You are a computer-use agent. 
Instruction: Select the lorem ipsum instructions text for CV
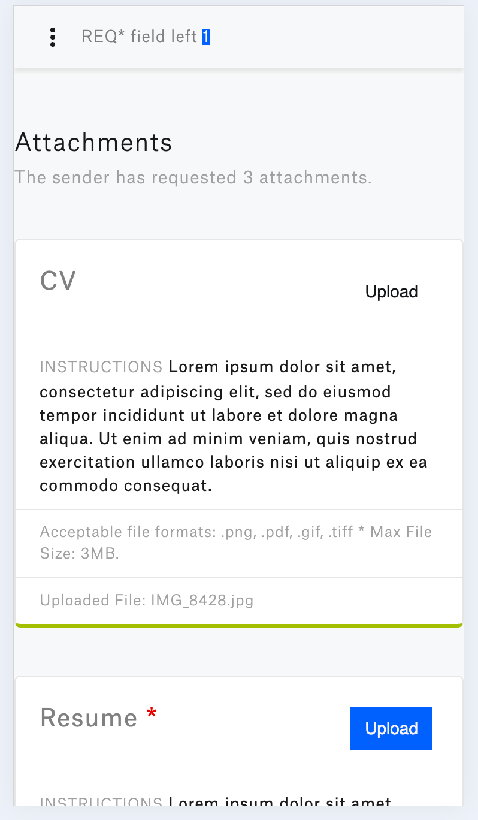pos(234,426)
